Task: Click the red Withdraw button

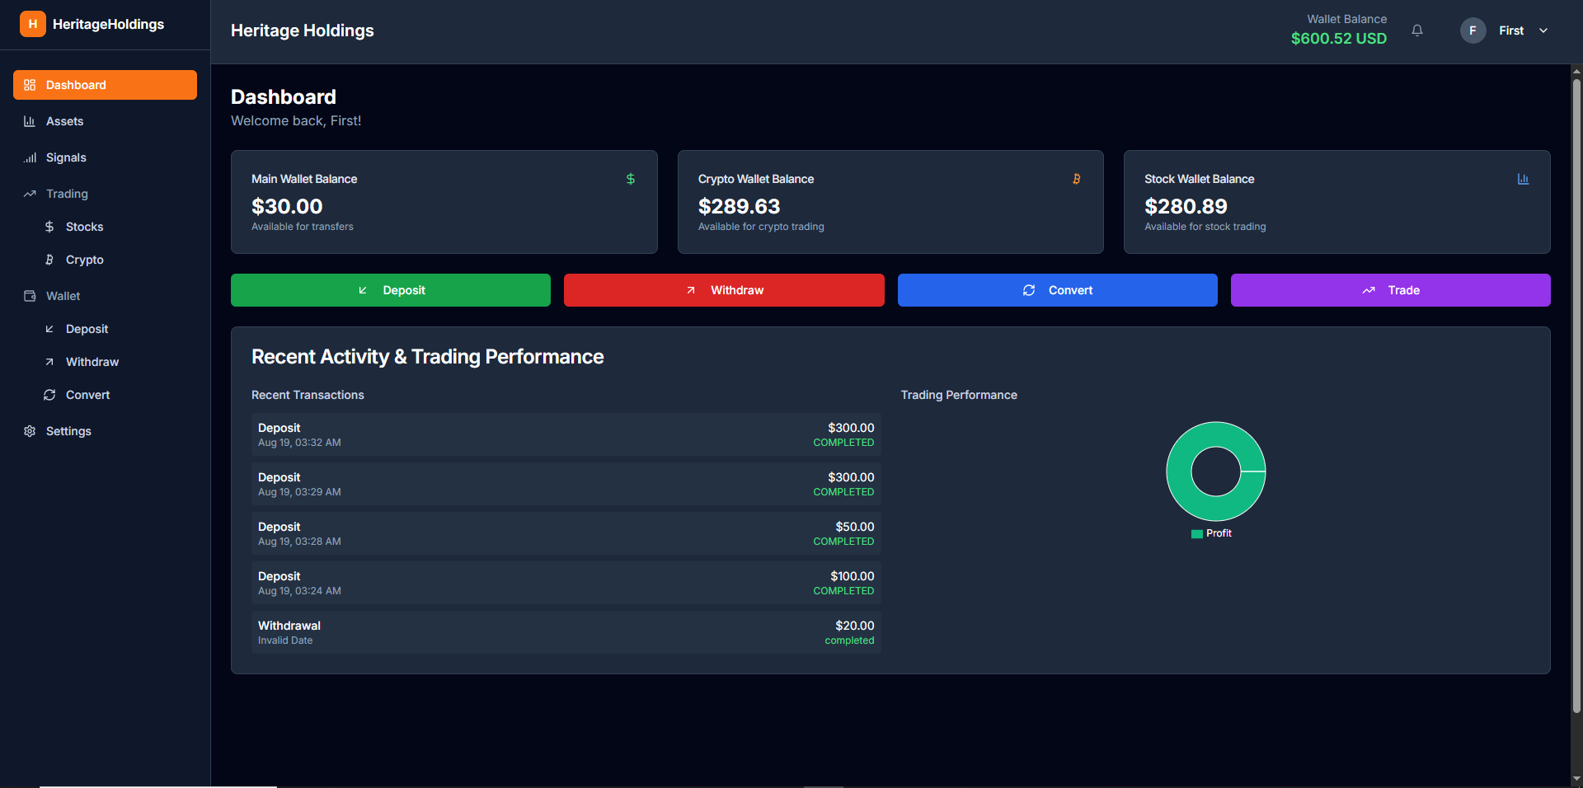Action: tap(723, 290)
